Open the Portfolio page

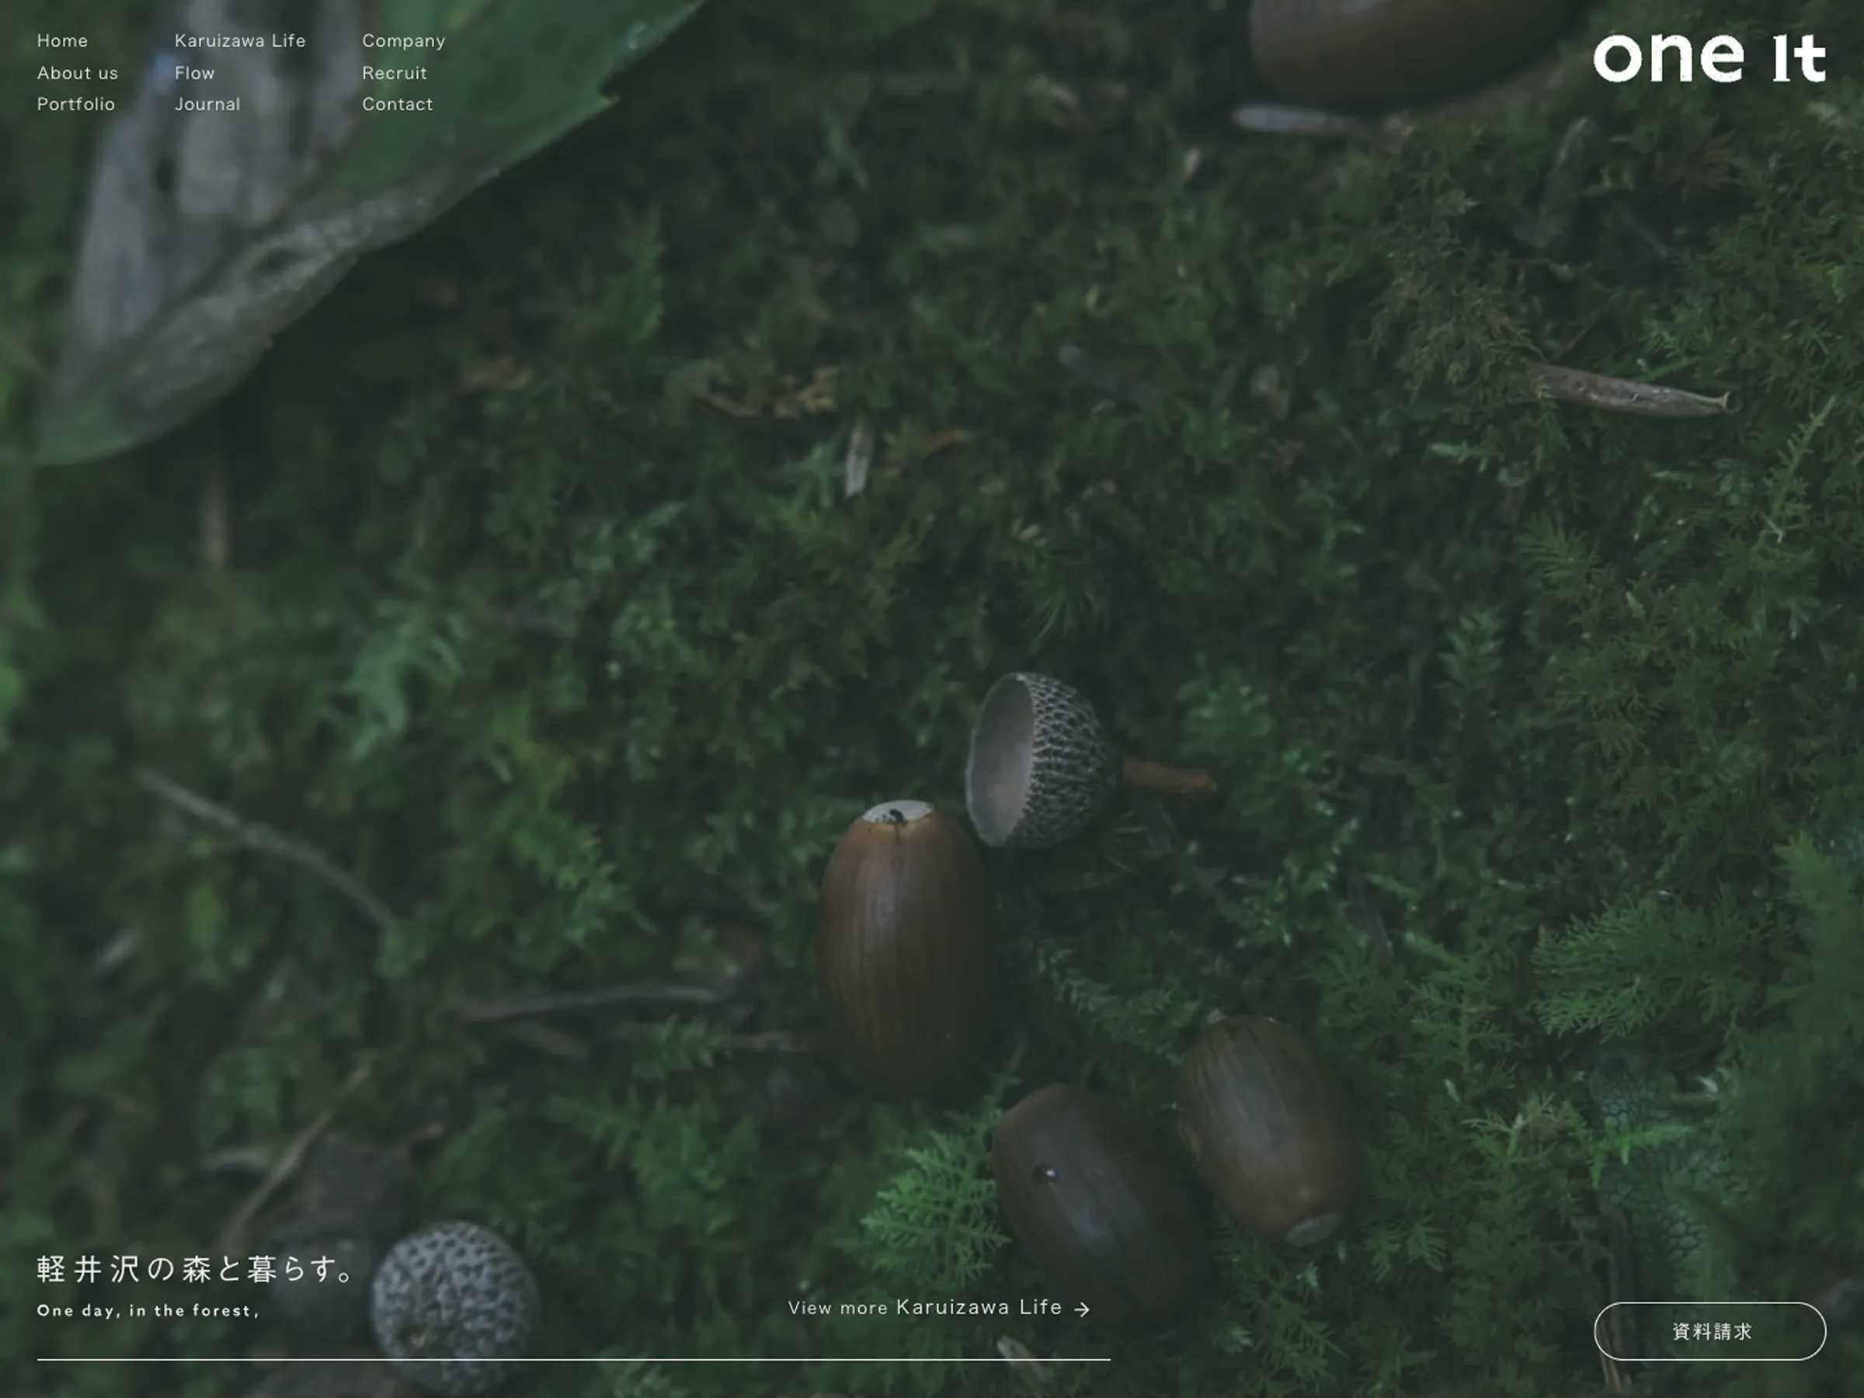[x=76, y=105]
